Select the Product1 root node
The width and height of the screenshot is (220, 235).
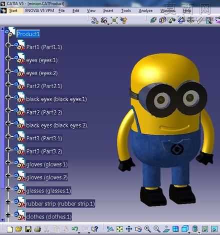28,34
